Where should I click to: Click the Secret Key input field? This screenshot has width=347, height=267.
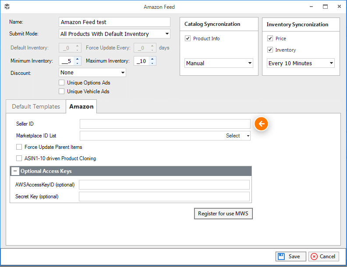click(x=164, y=197)
